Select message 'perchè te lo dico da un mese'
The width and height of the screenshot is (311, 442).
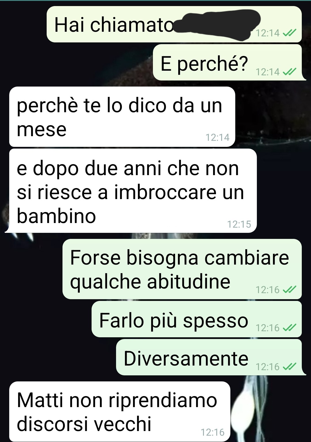(122, 117)
